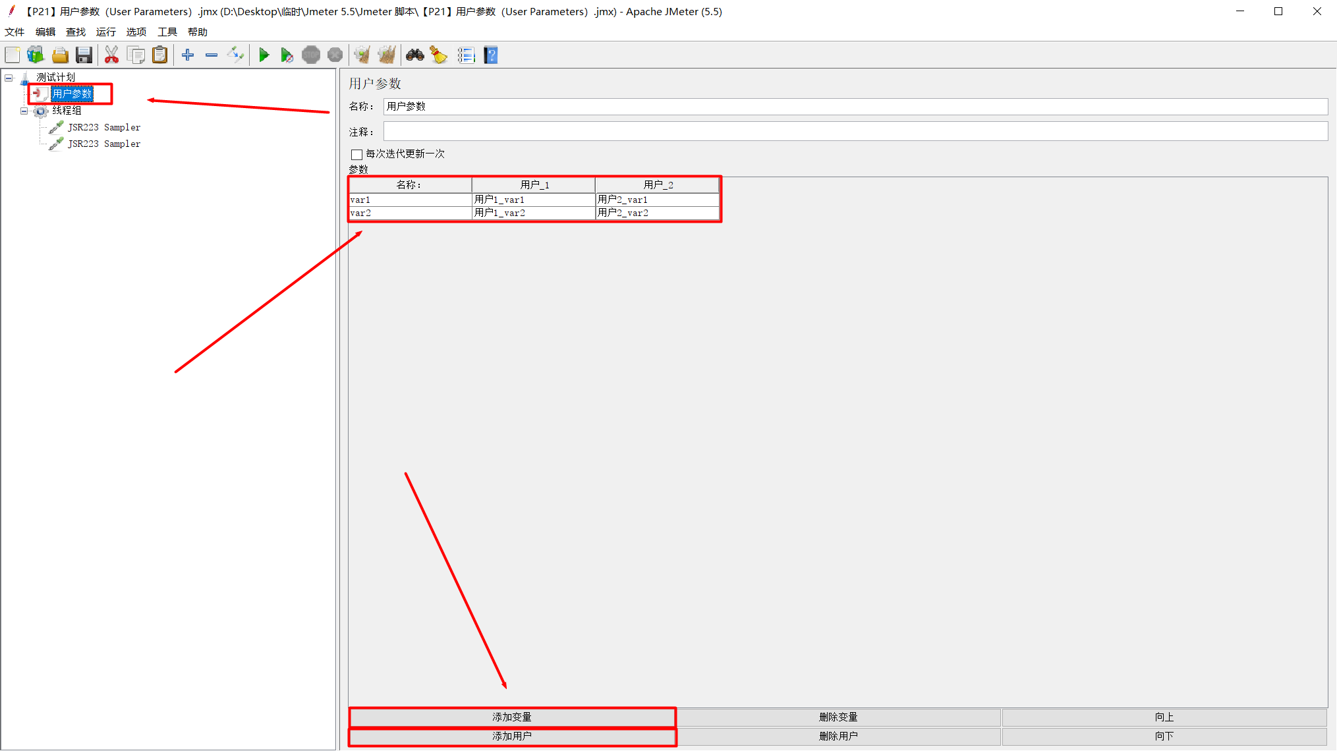Click the Clear All broom icon
1337x751 pixels.
coord(387,55)
